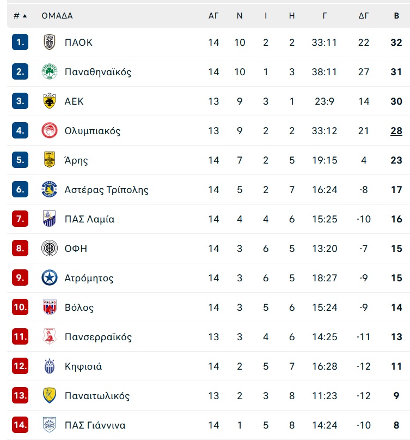Open the Πανσερραϊκός team link
The image size is (410, 440).
[98, 337]
